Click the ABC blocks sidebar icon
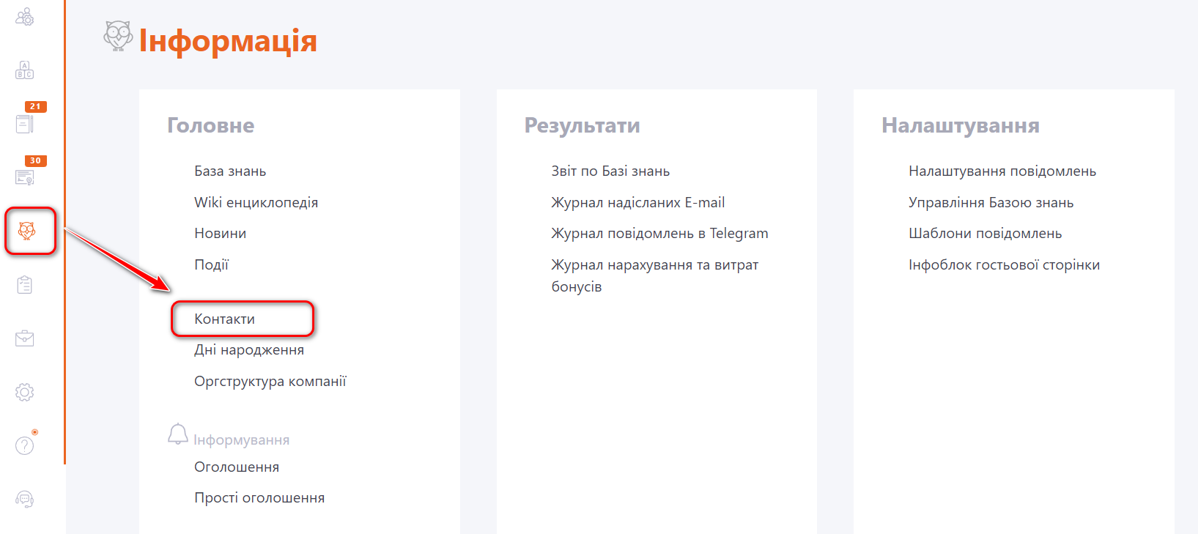The image size is (1198, 534). [x=25, y=70]
